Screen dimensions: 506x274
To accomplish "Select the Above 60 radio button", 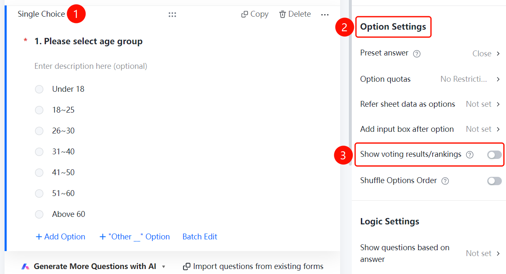I will tap(39, 214).
